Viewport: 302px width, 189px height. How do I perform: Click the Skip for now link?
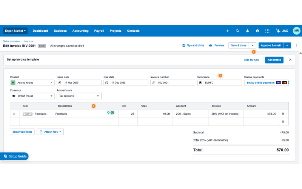[251, 60]
